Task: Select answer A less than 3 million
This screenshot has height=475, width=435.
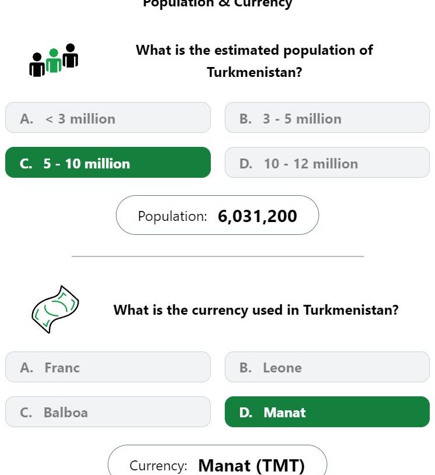Action: point(108,118)
